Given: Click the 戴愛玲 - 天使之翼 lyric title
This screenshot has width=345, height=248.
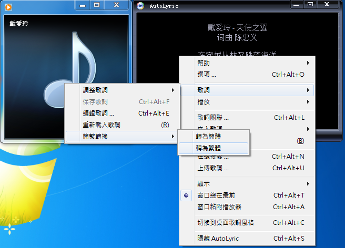Looking at the screenshot, I should click(237, 28).
